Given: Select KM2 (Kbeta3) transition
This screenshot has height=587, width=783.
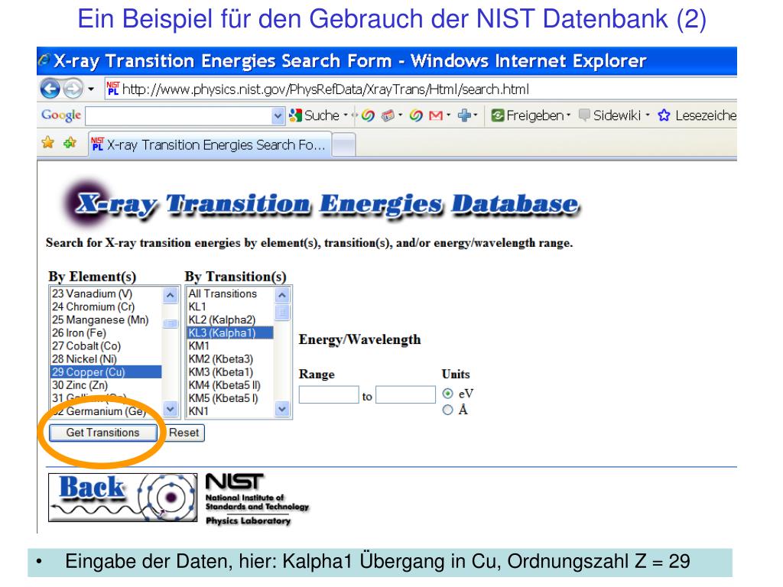Looking at the screenshot, I should point(230,358).
